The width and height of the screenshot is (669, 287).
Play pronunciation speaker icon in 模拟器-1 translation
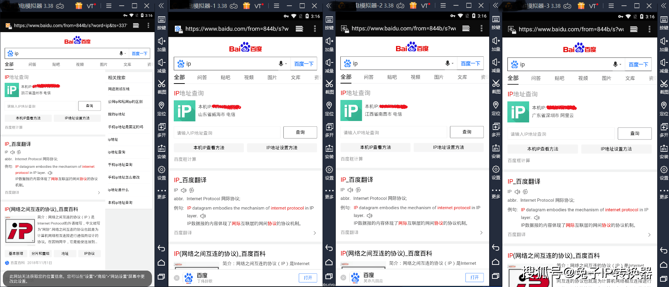pyautogui.click(x=184, y=190)
